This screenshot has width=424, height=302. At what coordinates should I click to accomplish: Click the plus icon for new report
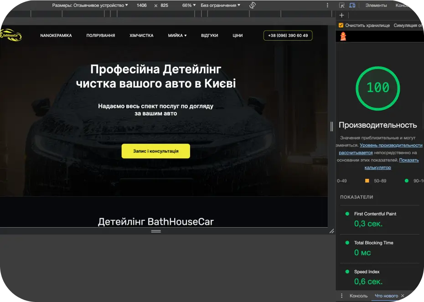(341, 15)
